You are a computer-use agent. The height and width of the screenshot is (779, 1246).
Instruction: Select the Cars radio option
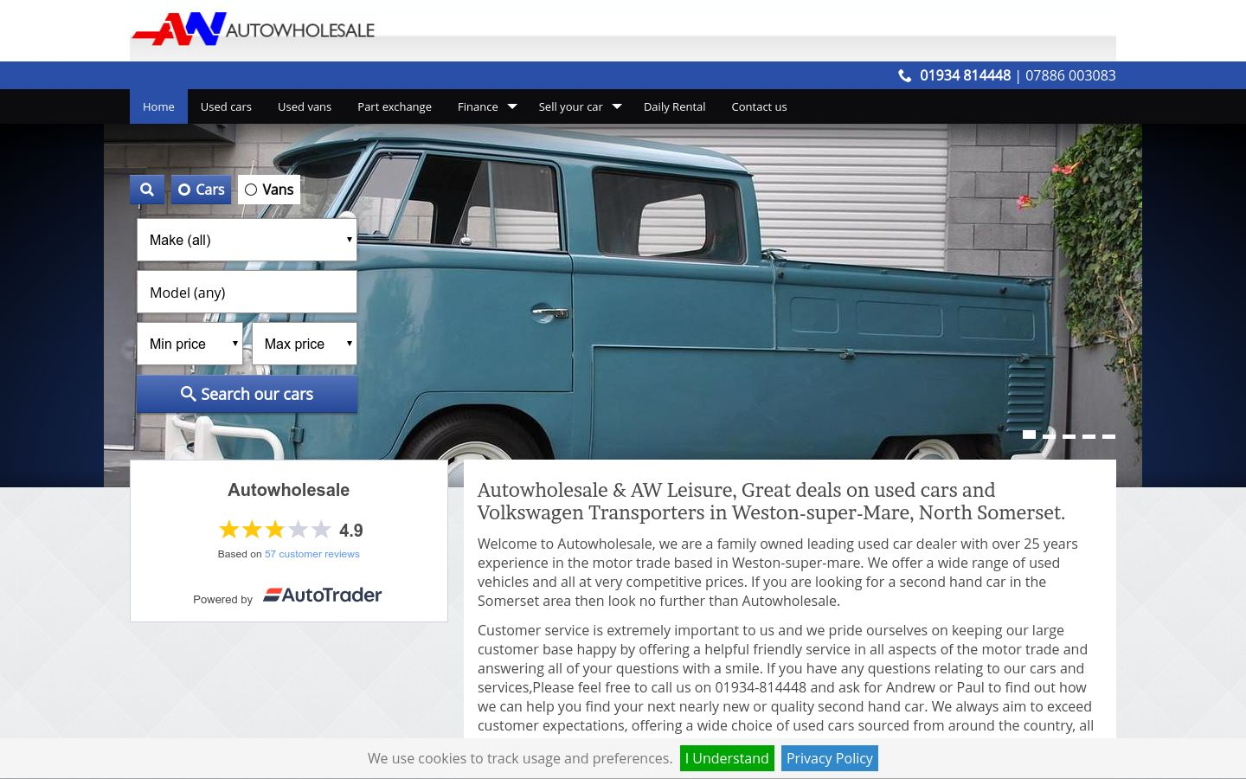[x=201, y=190]
